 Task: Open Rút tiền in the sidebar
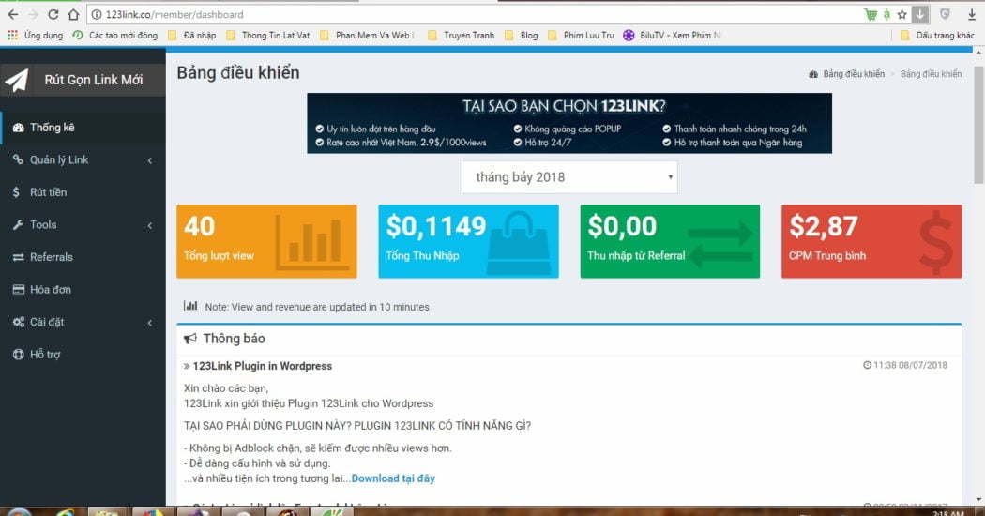(83, 192)
